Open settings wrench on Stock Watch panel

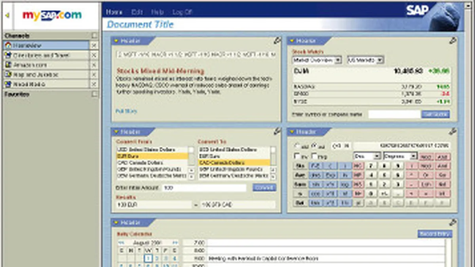(453, 40)
